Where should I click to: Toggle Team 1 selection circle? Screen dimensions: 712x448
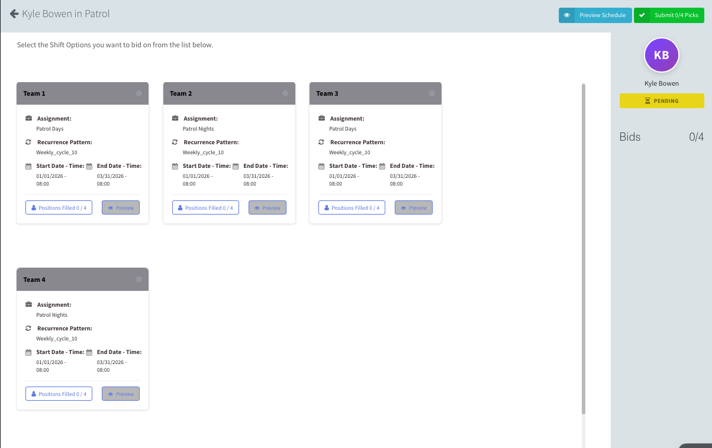[x=138, y=93]
